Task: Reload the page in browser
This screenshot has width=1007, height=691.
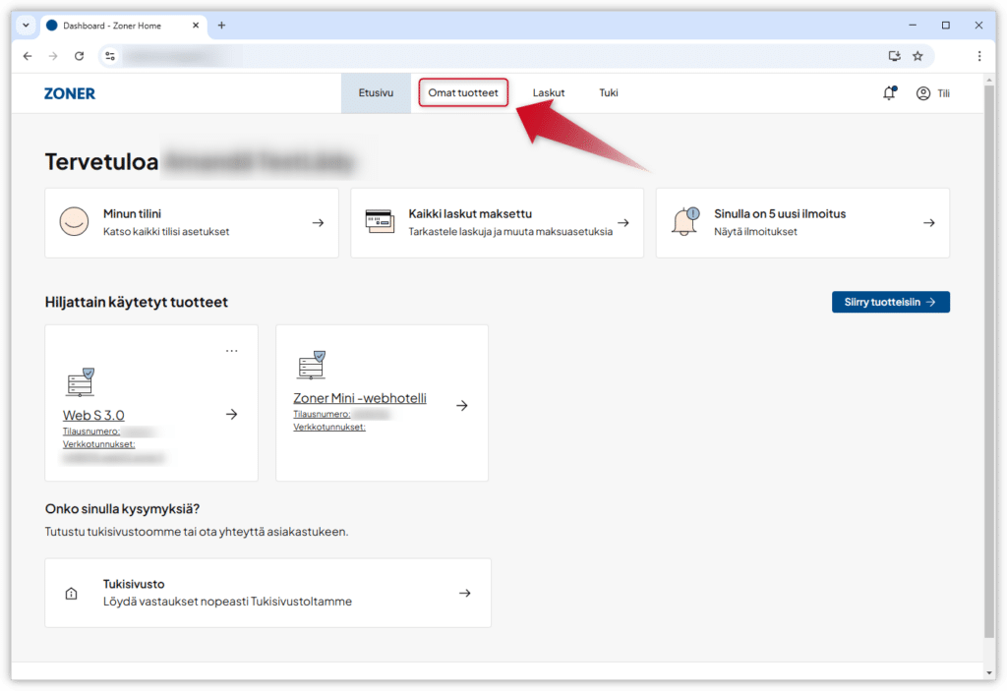Action: tap(80, 56)
